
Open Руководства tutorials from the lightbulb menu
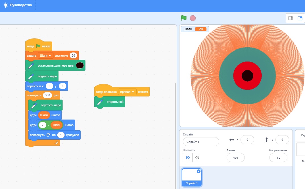(x=17, y=5)
